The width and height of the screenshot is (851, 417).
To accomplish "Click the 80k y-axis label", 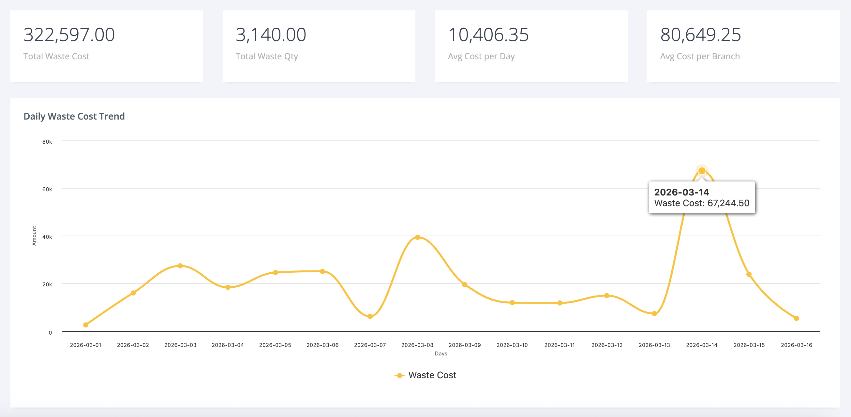I will click(47, 142).
